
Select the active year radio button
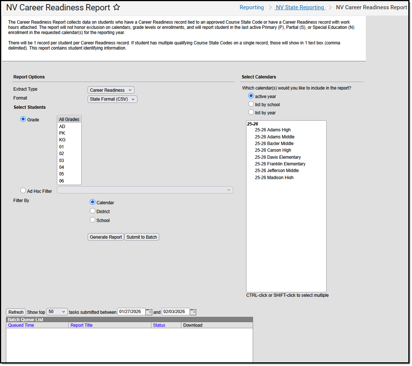[251, 95]
